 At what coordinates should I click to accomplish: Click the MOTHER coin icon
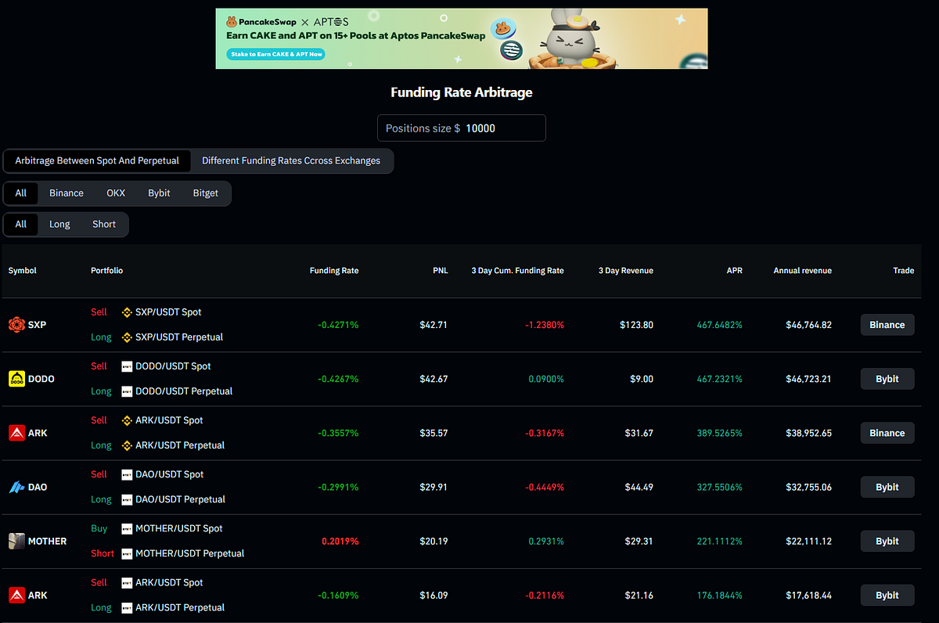pyautogui.click(x=16, y=541)
